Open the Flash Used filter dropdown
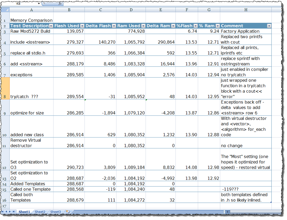This screenshot has width=287, height=220. pos(82,26)
